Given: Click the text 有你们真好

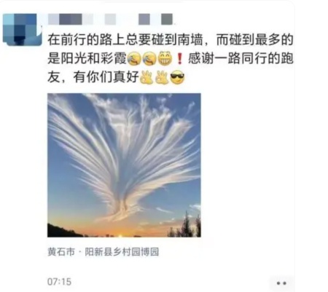Looking at the screenshot, I should (106, 78).
